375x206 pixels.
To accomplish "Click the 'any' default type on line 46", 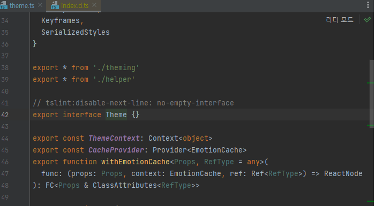I will [x=253, y=162].
